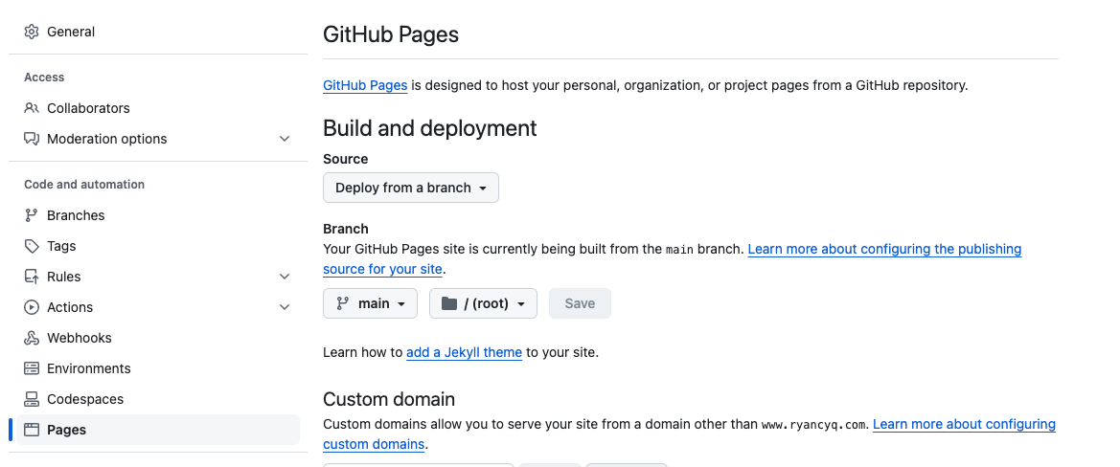Click the GitHub Pages page title
The width and height of the screenshot is (1120, 467).
pos(391,34)
